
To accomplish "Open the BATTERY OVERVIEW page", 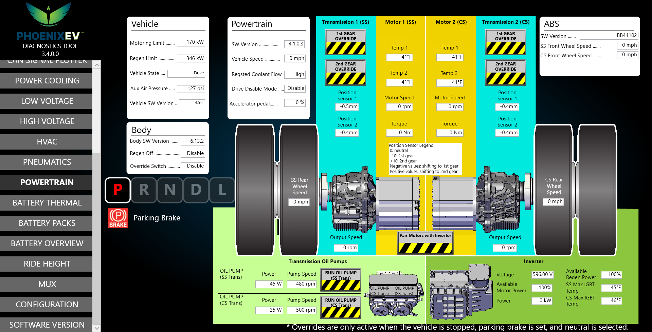I will tap(47, 243).
